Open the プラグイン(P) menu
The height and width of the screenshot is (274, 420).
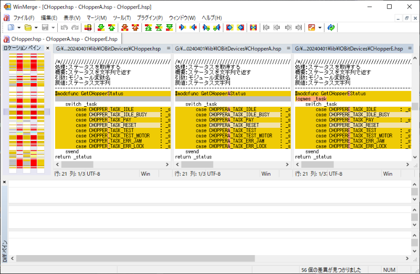[151, 18]
